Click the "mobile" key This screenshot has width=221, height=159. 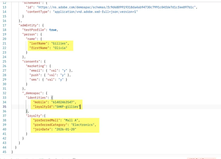(x=40, y=102)
